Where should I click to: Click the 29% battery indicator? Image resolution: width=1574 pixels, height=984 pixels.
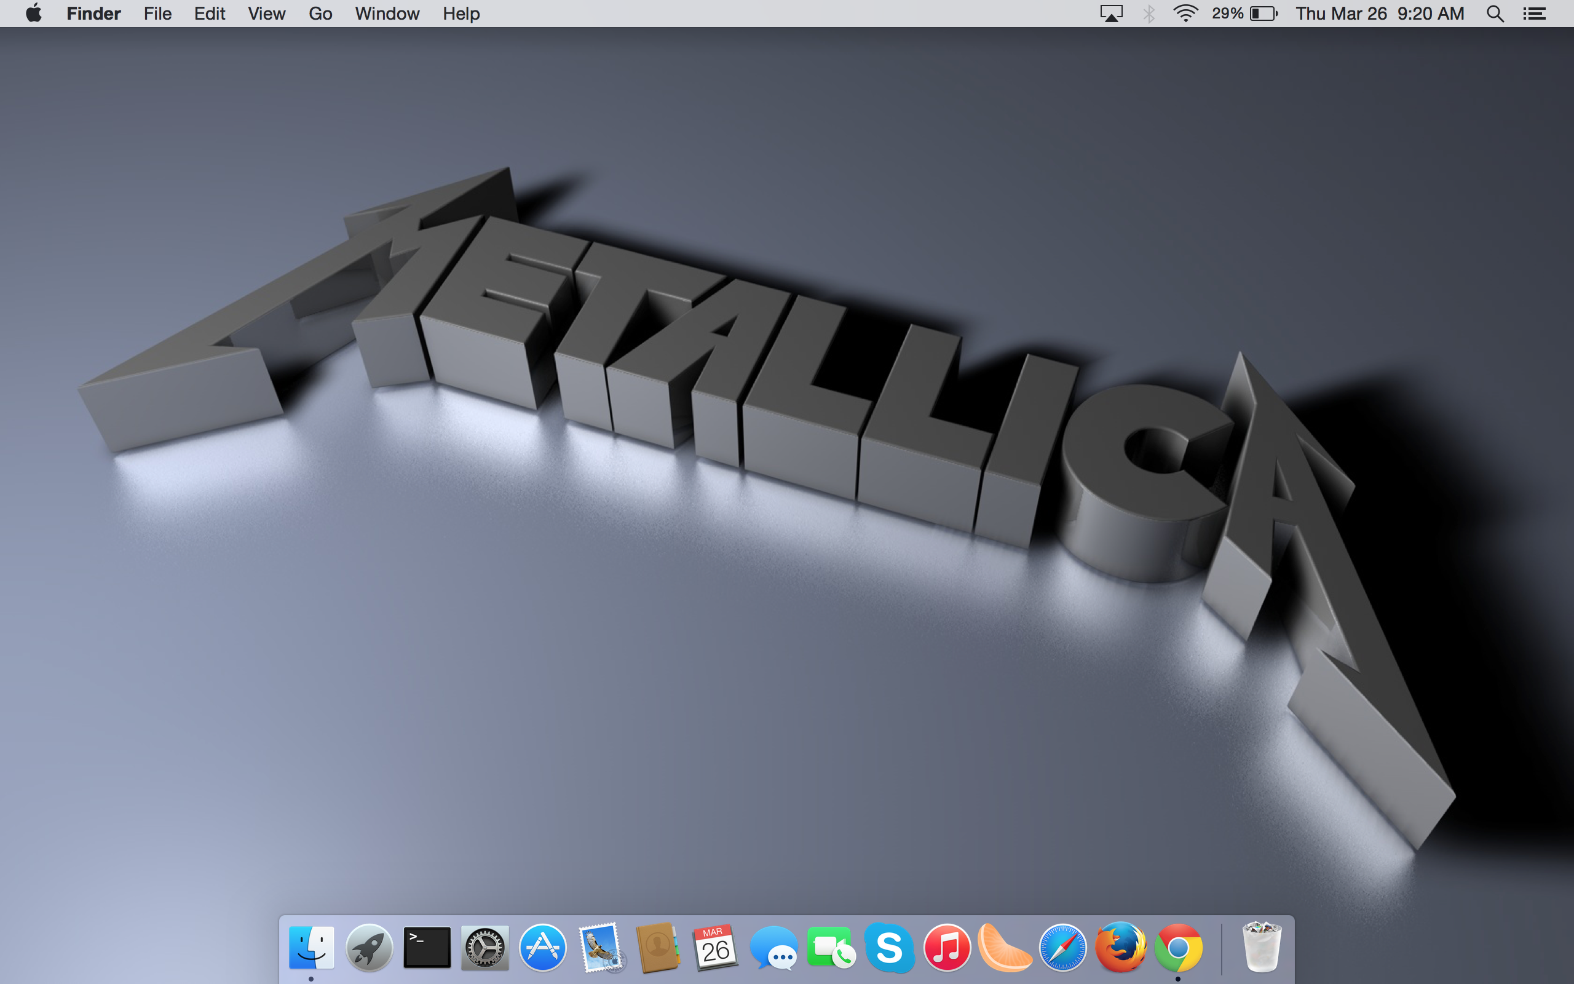(x=1245, y=14)
